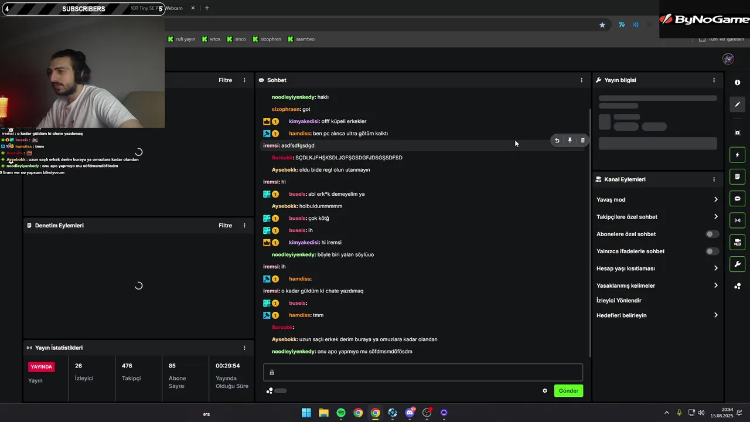Screen dimensions: 750x422
Task: Pin the hovered chat message
Action: point(570,141)
